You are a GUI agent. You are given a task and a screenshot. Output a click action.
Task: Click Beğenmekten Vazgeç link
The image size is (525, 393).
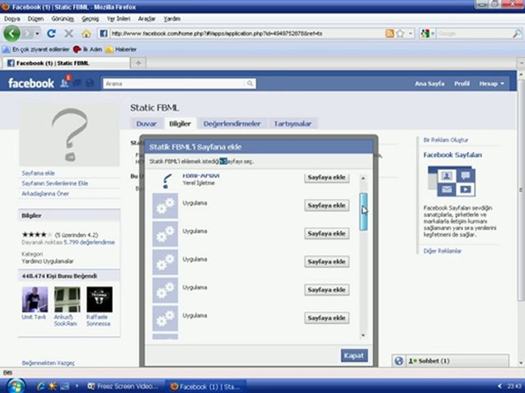(x=48, y=363)
